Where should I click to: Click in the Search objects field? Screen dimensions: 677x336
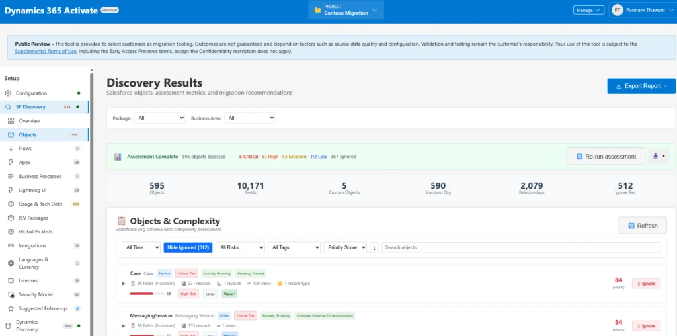[521, 247]
